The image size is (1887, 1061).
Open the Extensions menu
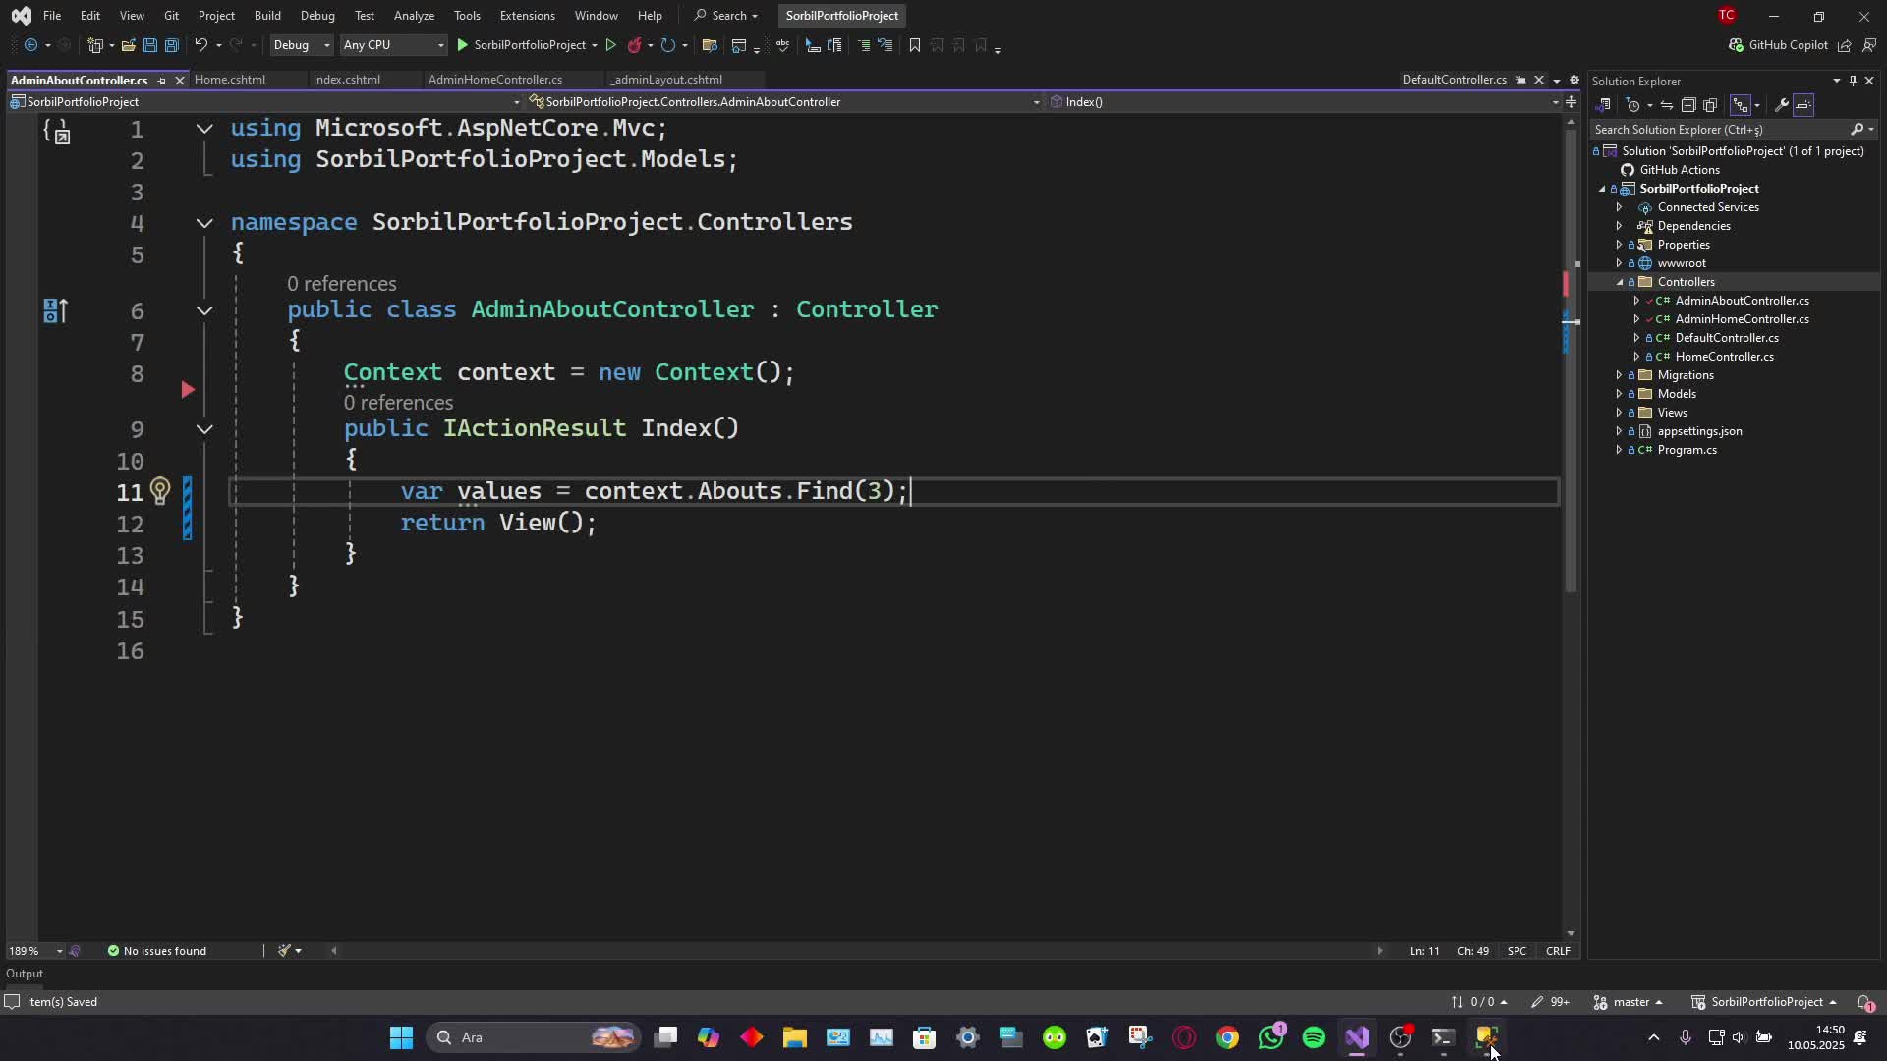[x=527, y=16]
